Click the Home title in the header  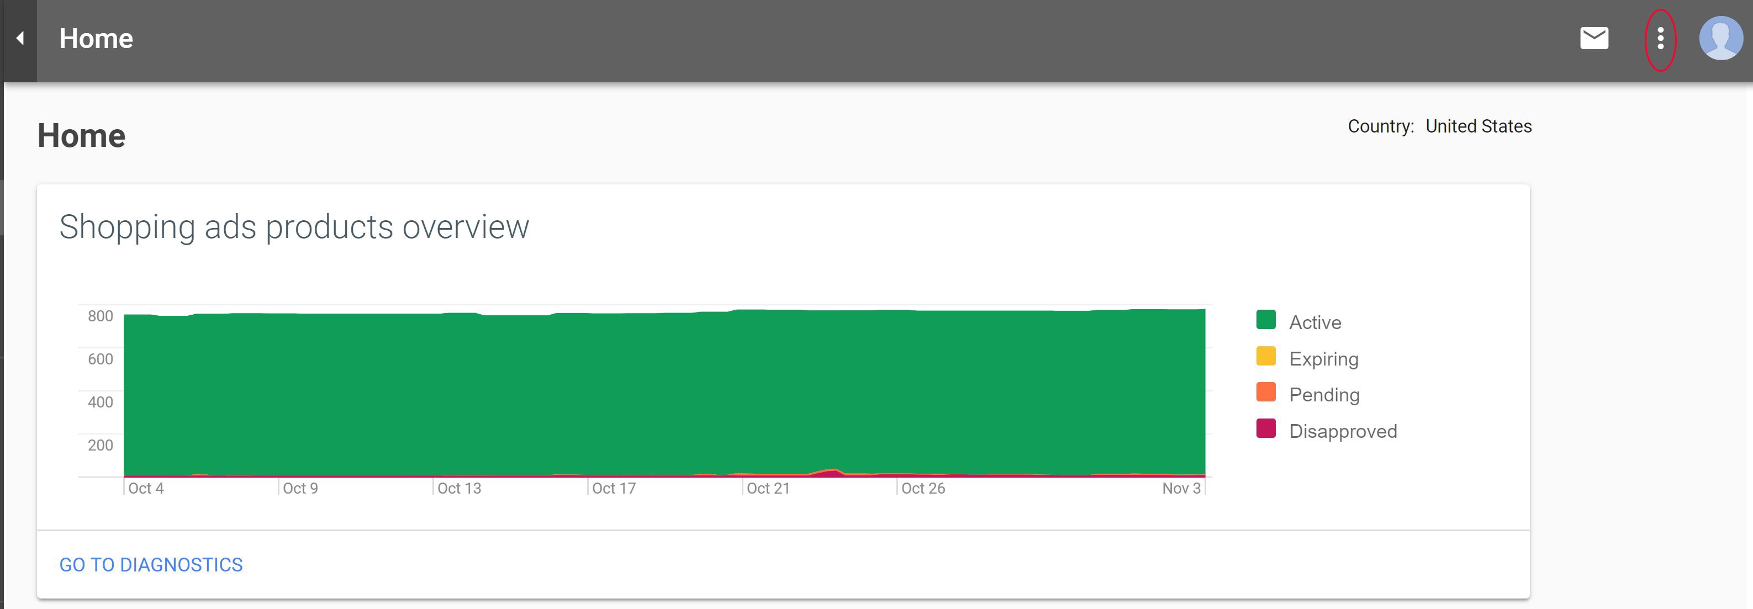coord(96,39)
